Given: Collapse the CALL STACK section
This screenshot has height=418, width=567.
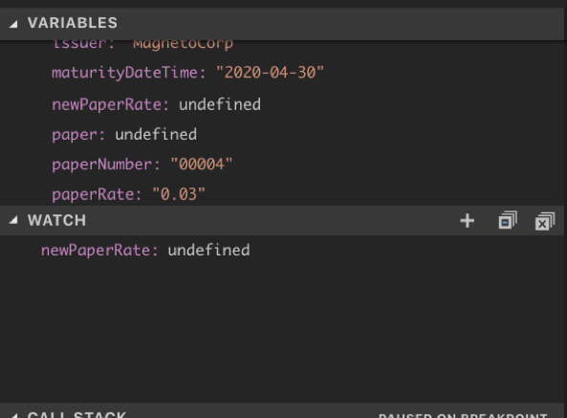Looking at the screenshot, I should pos(13,415).
